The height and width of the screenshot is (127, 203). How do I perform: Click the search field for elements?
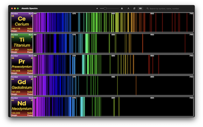tap(169, 8)
